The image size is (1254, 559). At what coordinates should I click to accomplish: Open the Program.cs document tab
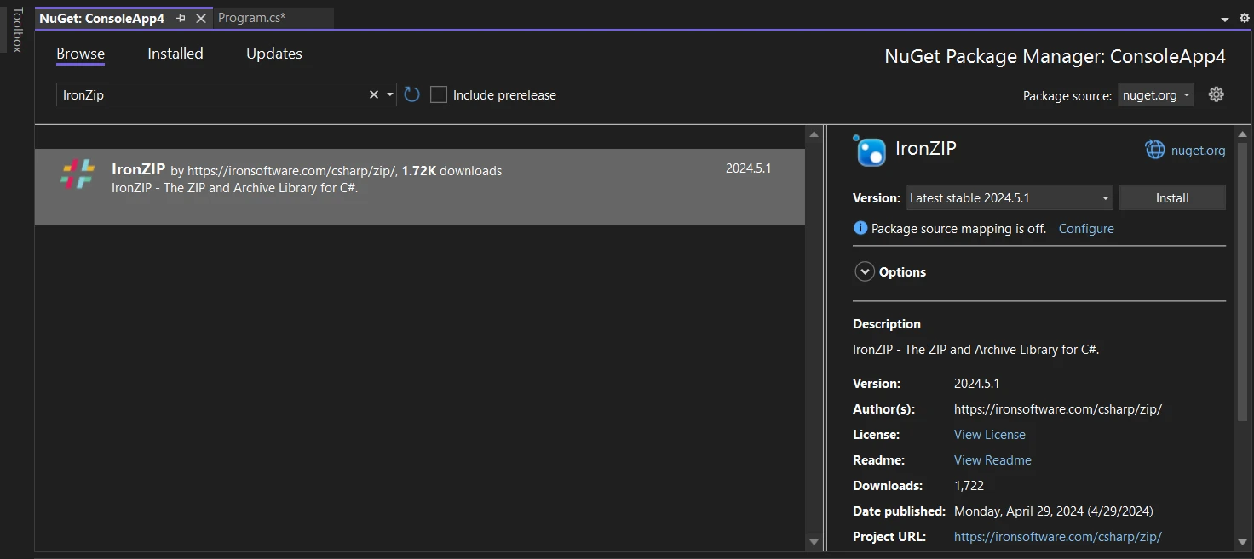click(x=251, y=18)
